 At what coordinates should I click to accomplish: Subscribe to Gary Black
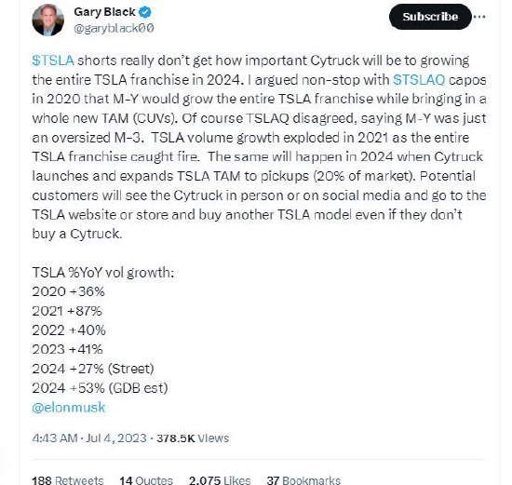(x=430, y=17)
